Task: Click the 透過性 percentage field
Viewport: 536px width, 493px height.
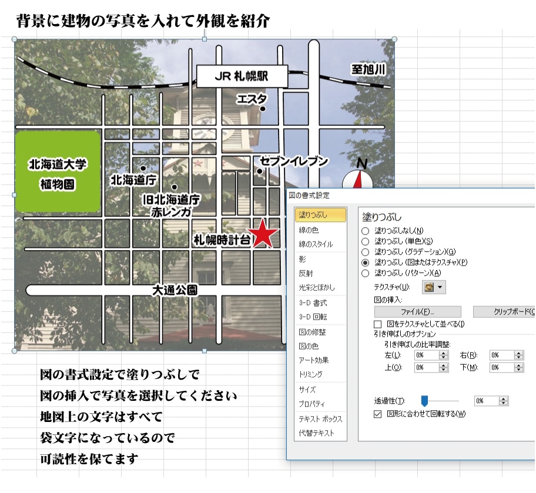Action: pyautogui.click(x=487, y=401)
